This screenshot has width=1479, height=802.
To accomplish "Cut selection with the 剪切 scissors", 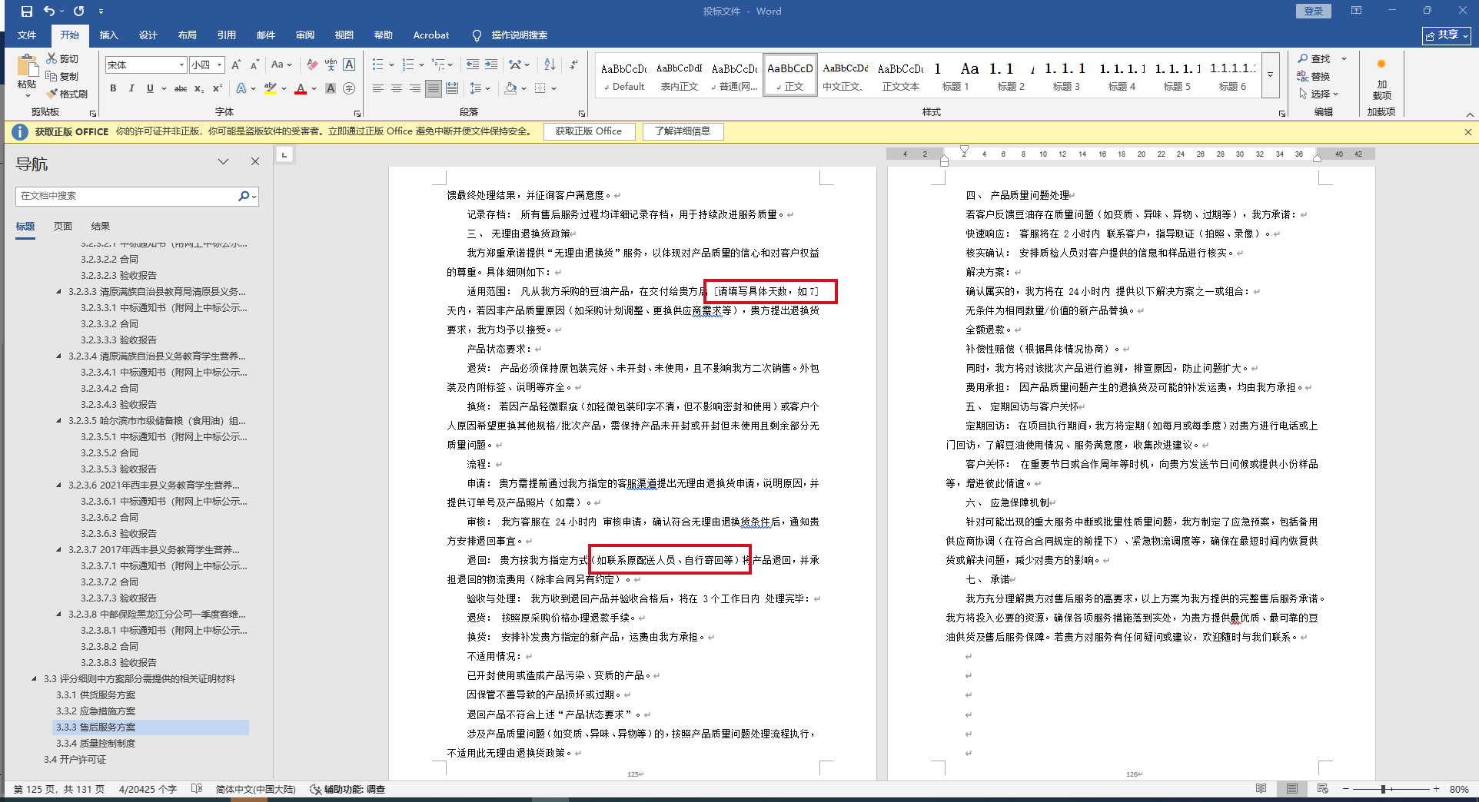I will tap(62, 58).
